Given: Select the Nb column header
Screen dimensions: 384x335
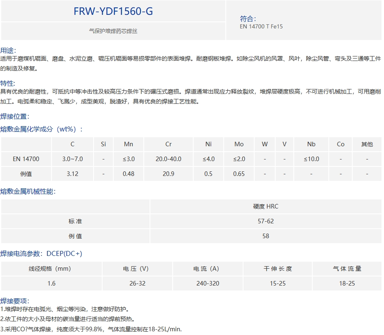Looking at the screenshot, I should pos(311,144).
